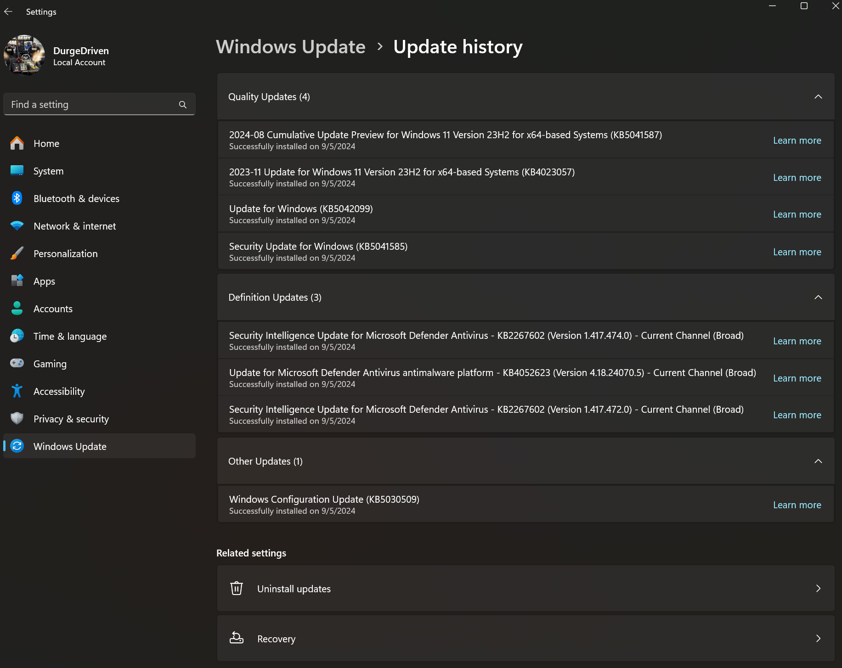The height and width of the screenshot is (668, 842).
Task: Collapse the Definition Updates section
Action: [818, 297]
